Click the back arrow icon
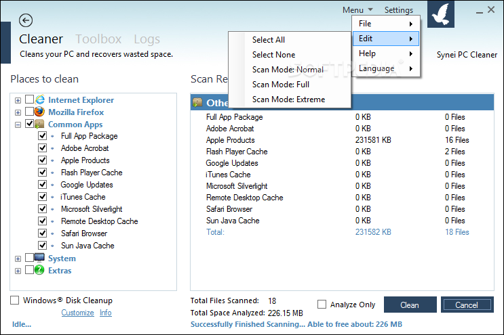Image resolution: width=504 pixels, height=335 pixels. point(26,20)
